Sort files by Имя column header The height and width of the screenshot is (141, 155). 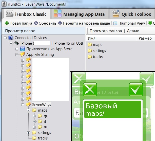point(111,38)
